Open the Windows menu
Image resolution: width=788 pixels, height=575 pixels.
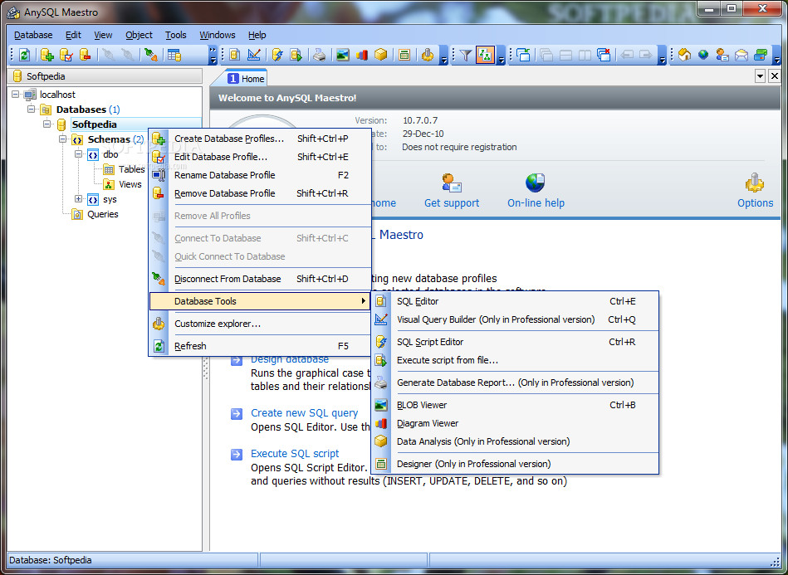tap(217, 35)
